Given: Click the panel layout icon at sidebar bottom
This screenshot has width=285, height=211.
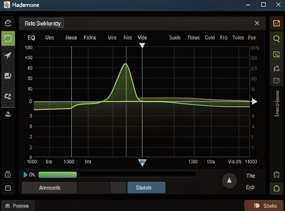Looking at the screenshot, I should tap(8, 188).
